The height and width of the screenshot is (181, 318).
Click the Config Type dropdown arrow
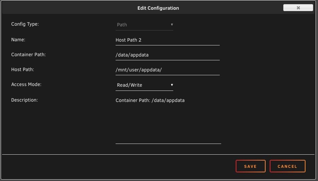(x=172, y=25)
